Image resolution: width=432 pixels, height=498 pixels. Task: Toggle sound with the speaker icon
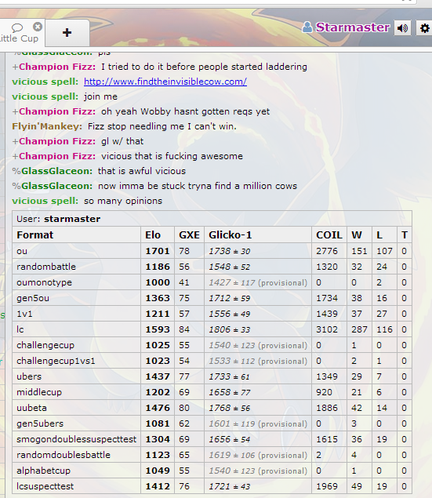tap(402, 28)
